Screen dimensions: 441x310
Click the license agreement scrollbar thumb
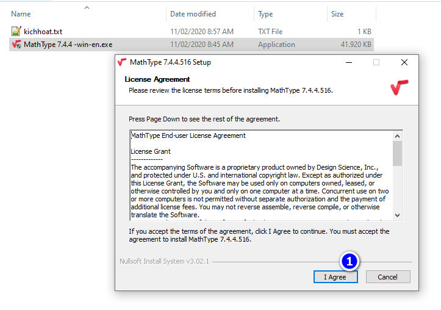click(x=398, y=153)
